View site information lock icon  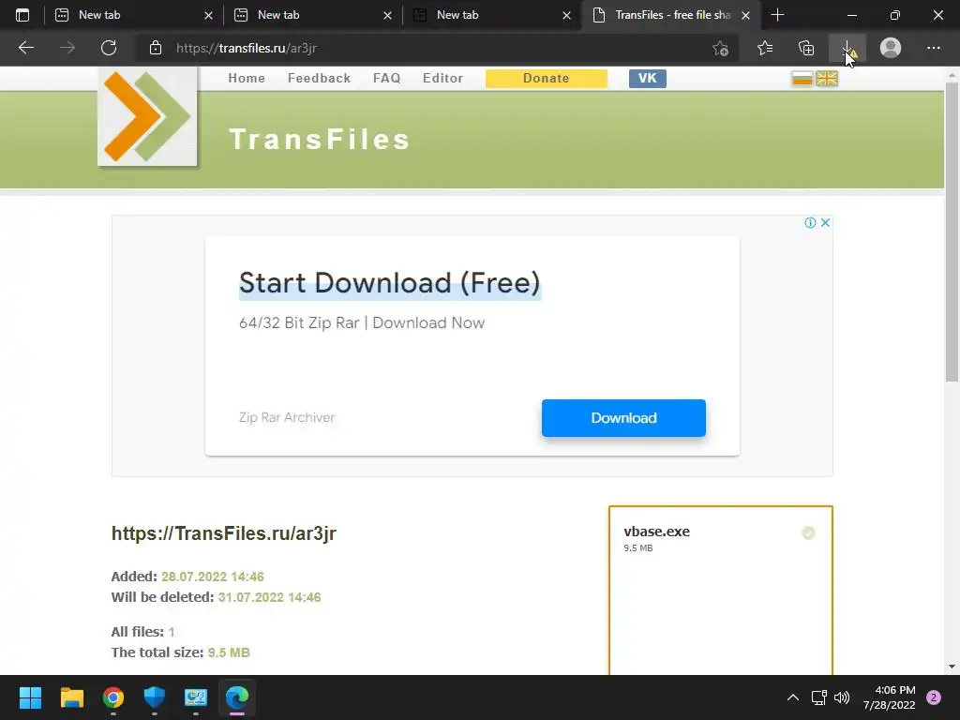pos(156,48)
